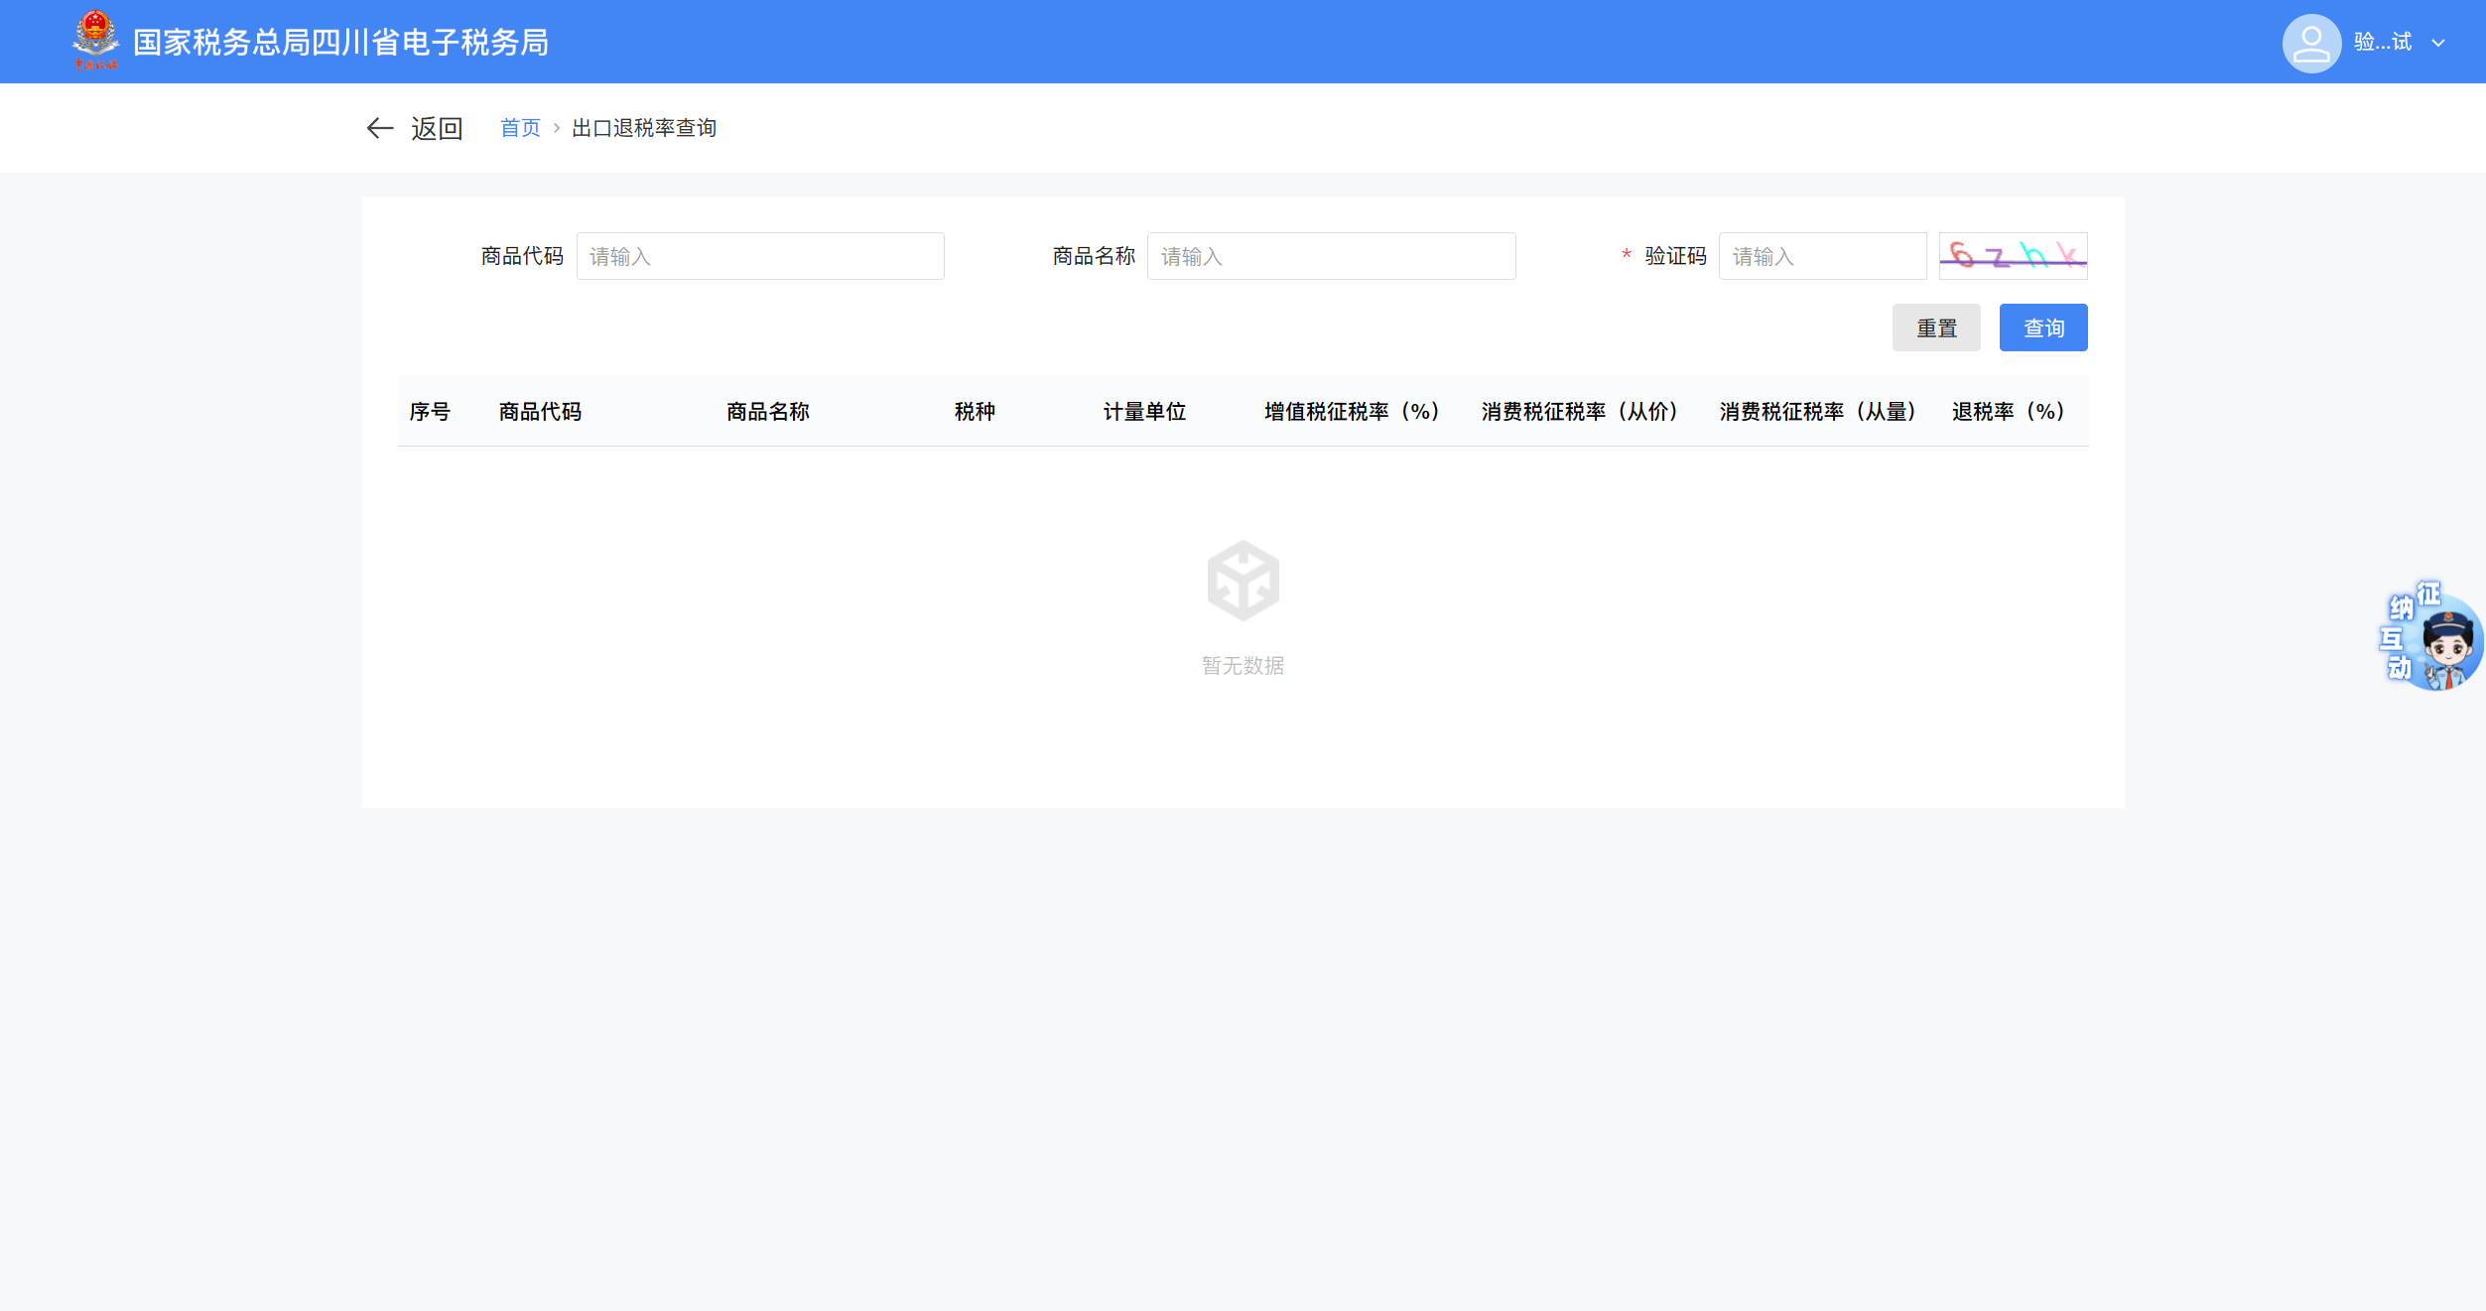This screenshot has width=2486, height=1311.
Task: Click the 返回 text link
Action: point(437,128)
